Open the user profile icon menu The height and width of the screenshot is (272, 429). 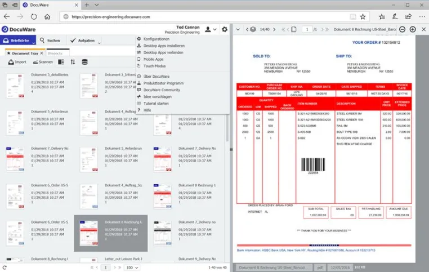pyautogui.click(x=208, y=29)
